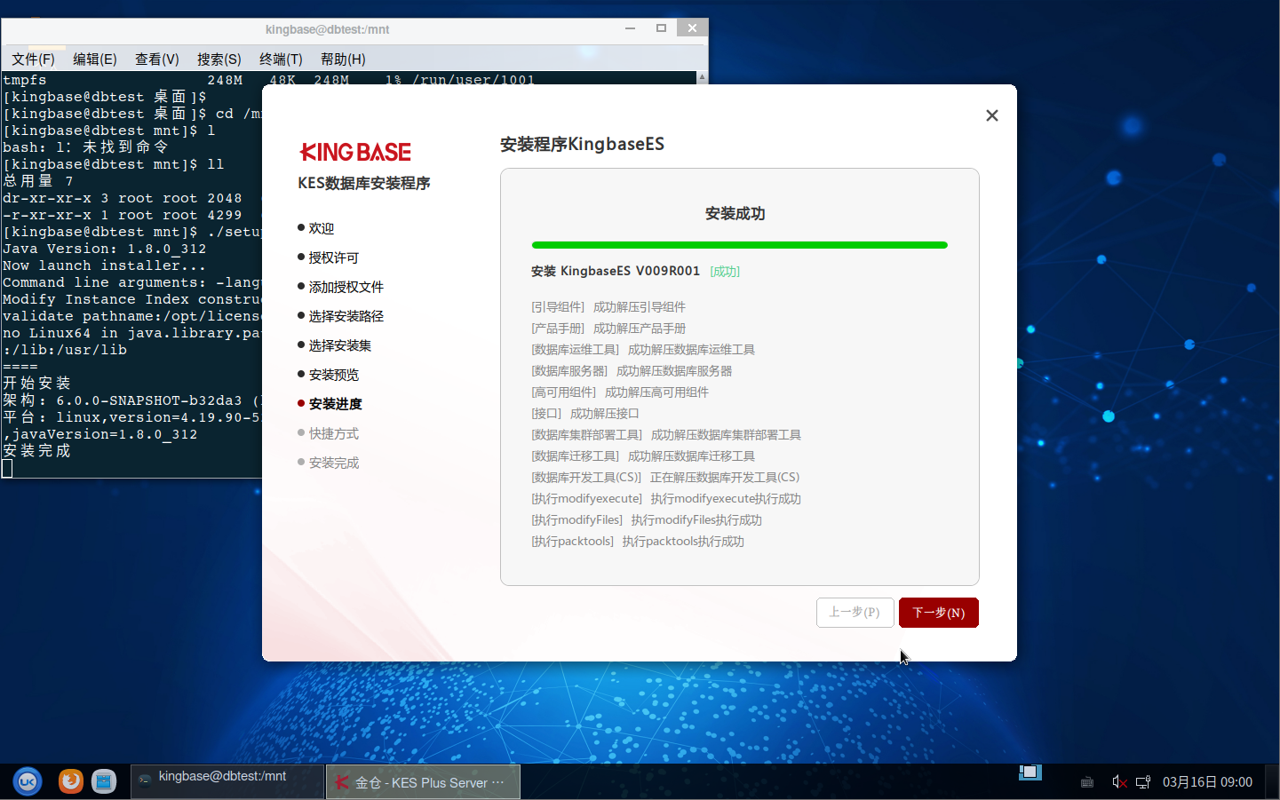The width and height of the screenshot is (1280, 800).
Task: Open the 终端(T) menu in terminal
Action: (x=281, y=59)
